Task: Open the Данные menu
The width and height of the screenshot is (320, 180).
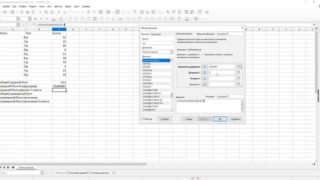Action: pos(58,6)
